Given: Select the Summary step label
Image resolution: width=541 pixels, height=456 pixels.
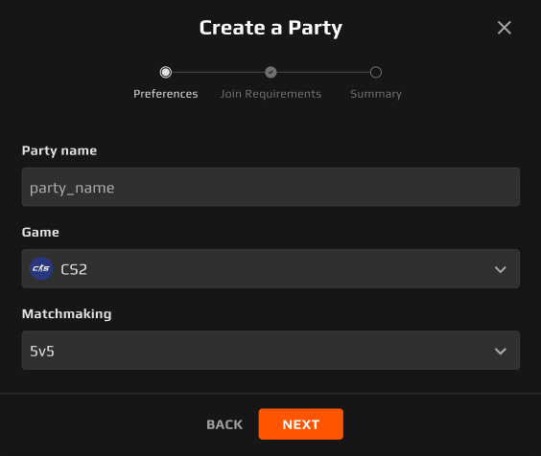Looking at the screenshot, I should click(x=376, y=94).
